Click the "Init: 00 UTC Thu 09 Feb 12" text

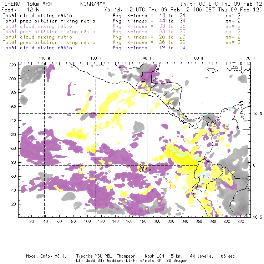221,4
